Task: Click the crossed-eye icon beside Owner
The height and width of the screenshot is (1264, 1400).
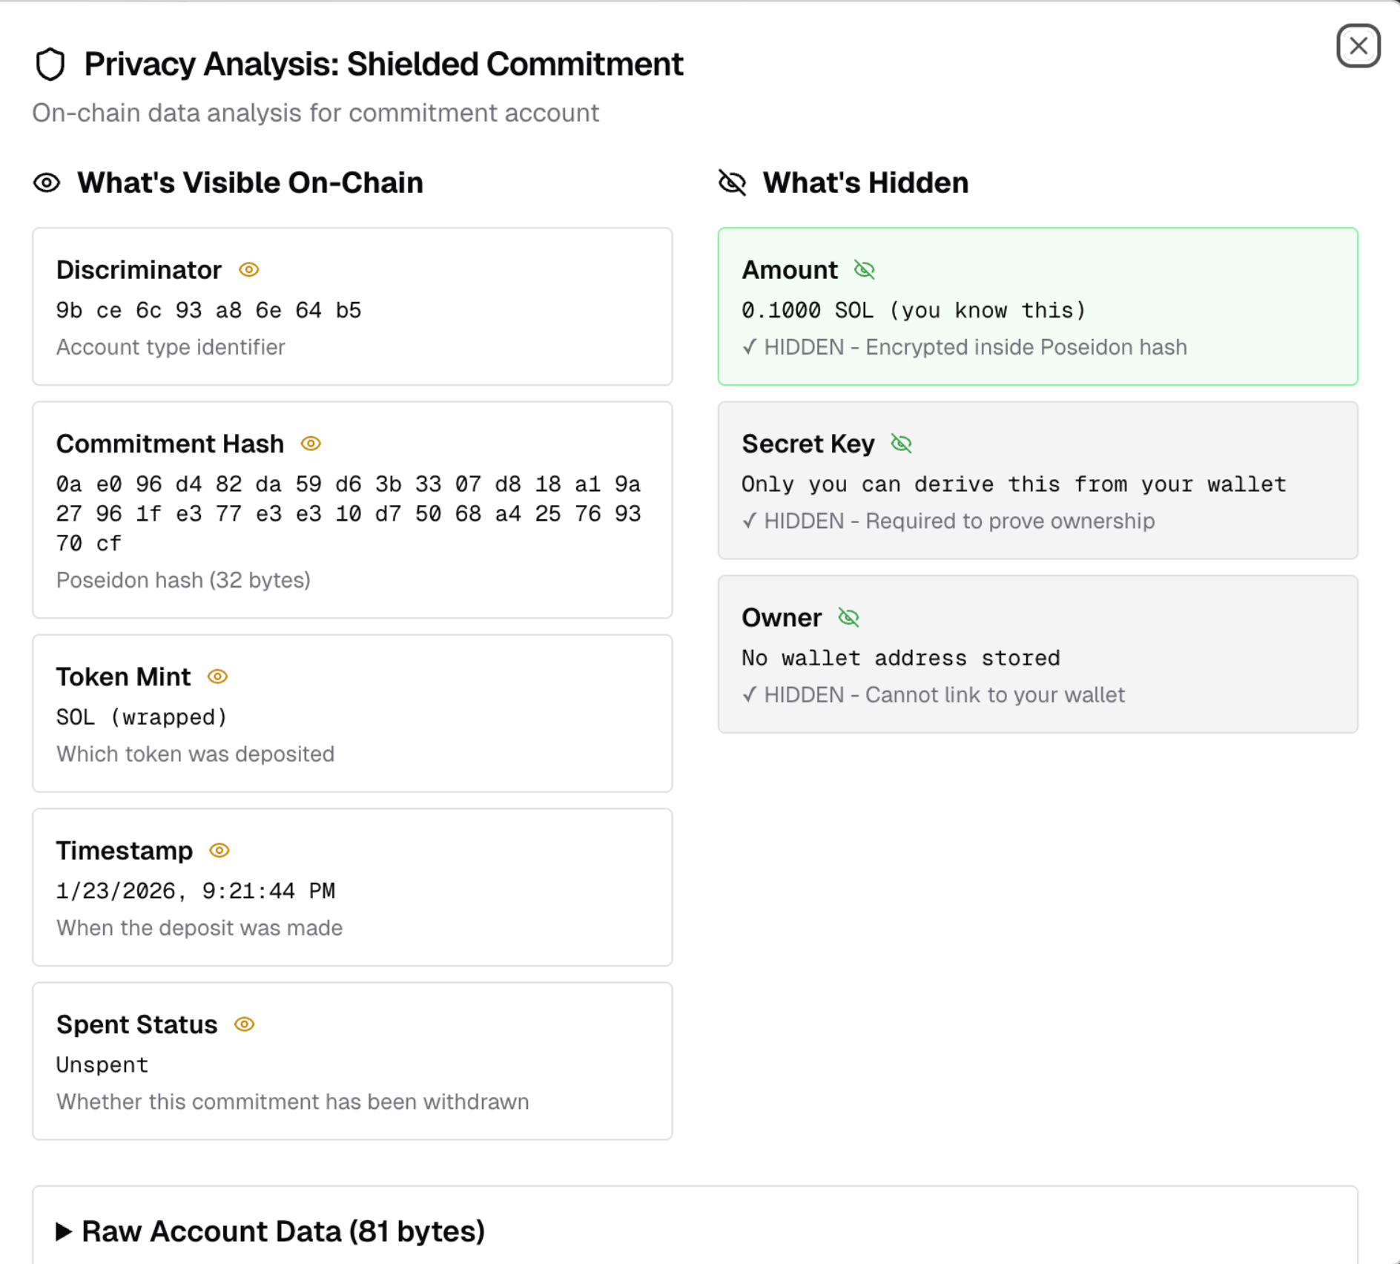Action: [x=849, y=618]
